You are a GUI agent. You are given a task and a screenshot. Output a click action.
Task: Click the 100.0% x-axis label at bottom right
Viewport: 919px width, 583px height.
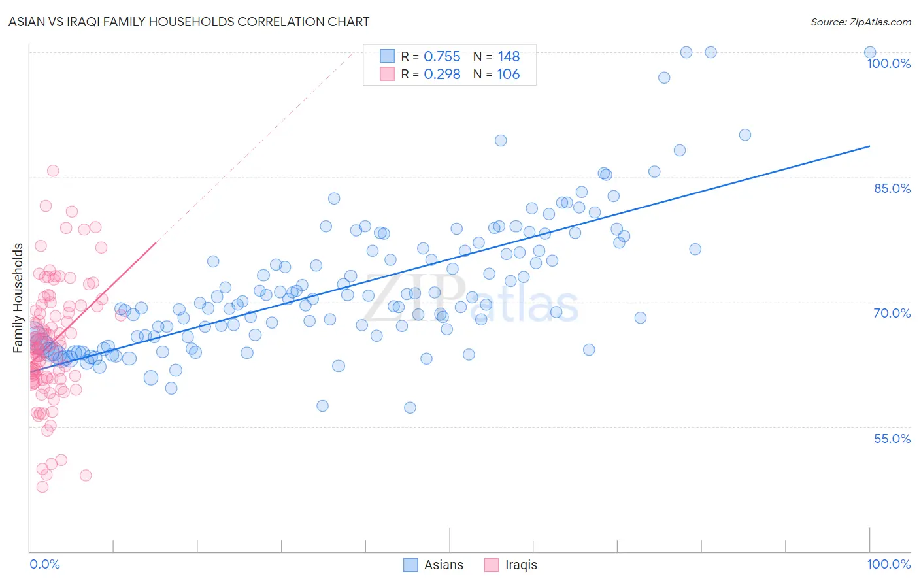[x=889, y=564]
